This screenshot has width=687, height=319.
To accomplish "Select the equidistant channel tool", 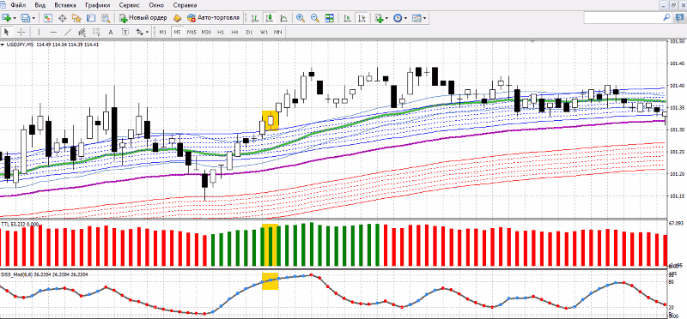I will (x=82, y=32).
